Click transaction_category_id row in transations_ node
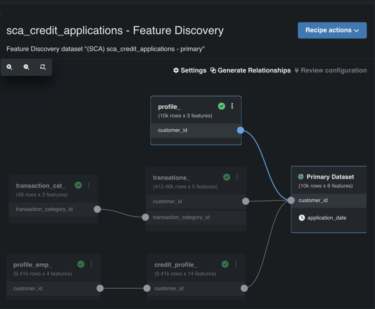375x309 pixels. 196,218
